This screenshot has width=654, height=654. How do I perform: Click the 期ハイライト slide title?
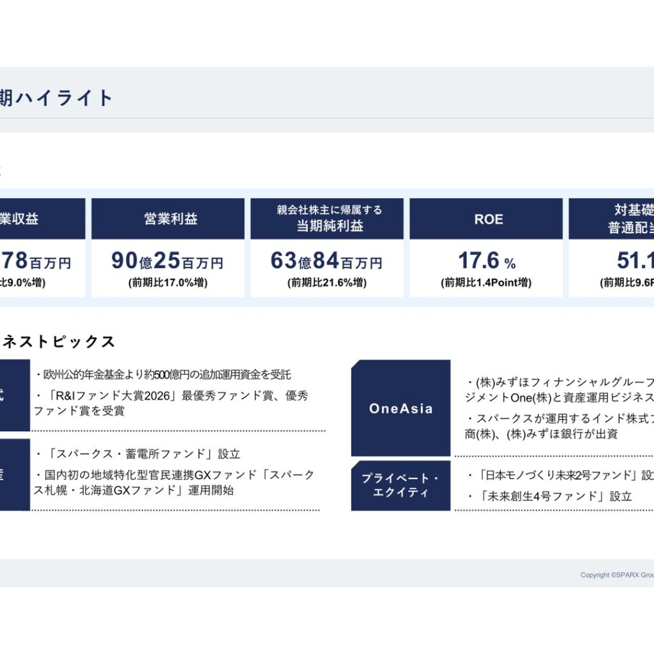coord(56,98)
